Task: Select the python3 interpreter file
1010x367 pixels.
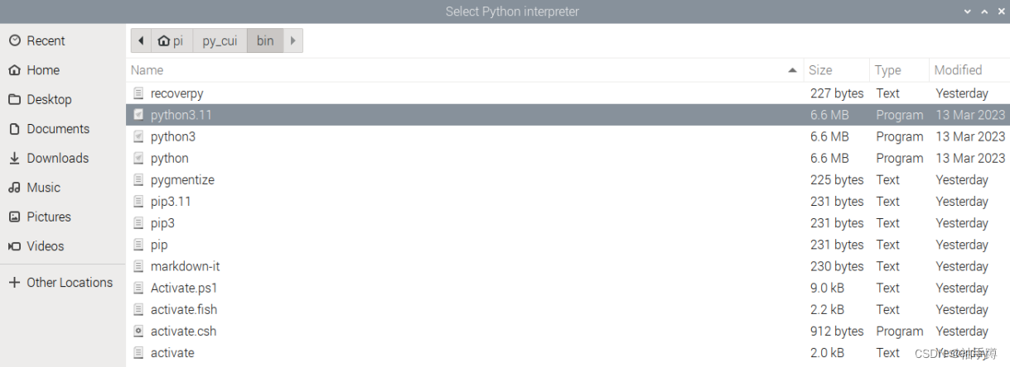Action: click(x=173, y=136)
